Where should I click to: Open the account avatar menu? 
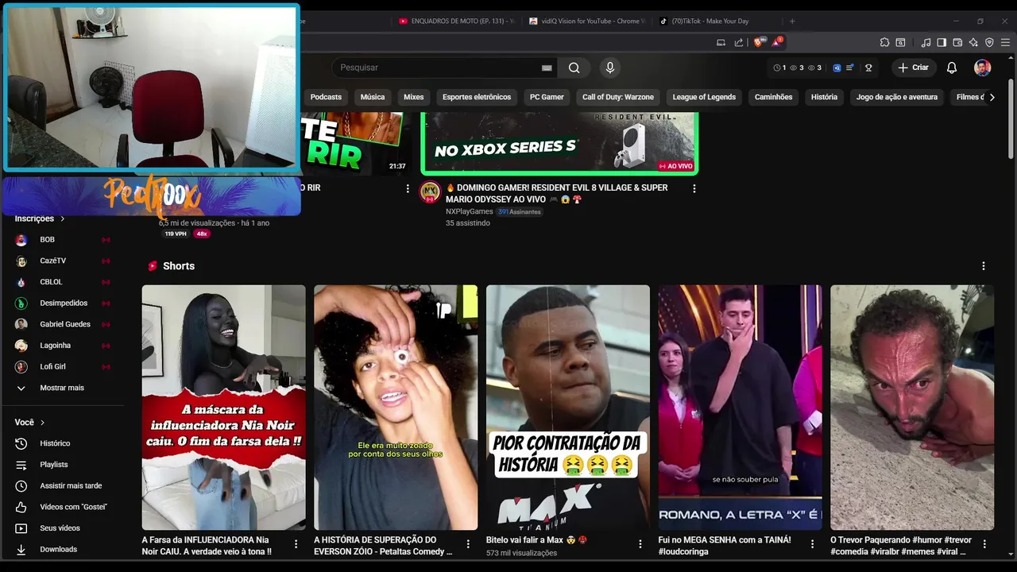pos(983,68)
